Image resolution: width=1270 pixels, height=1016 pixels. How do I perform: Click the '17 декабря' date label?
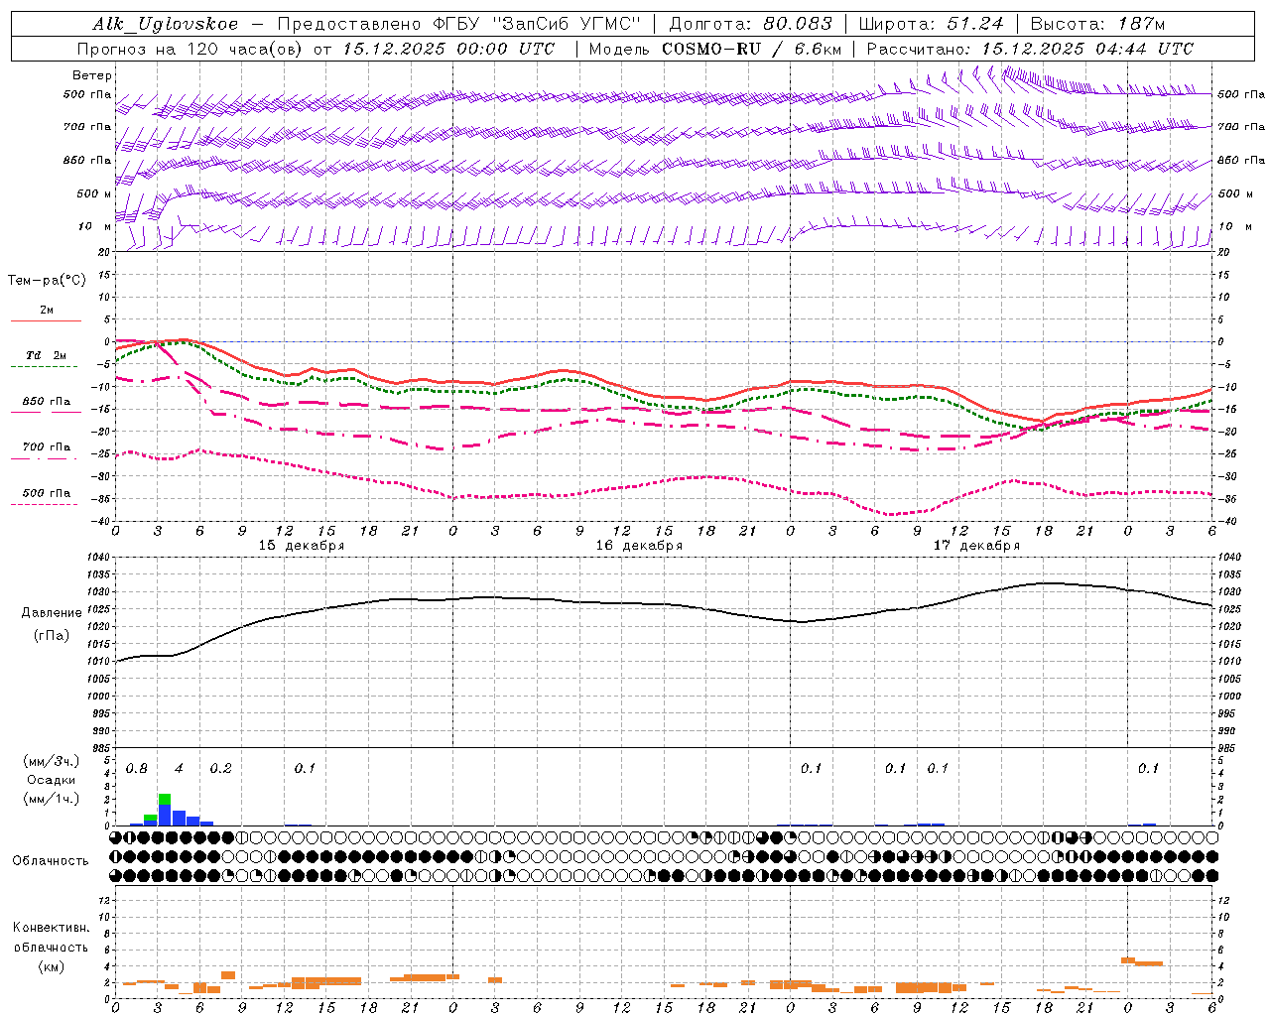[x=976, y=546]
